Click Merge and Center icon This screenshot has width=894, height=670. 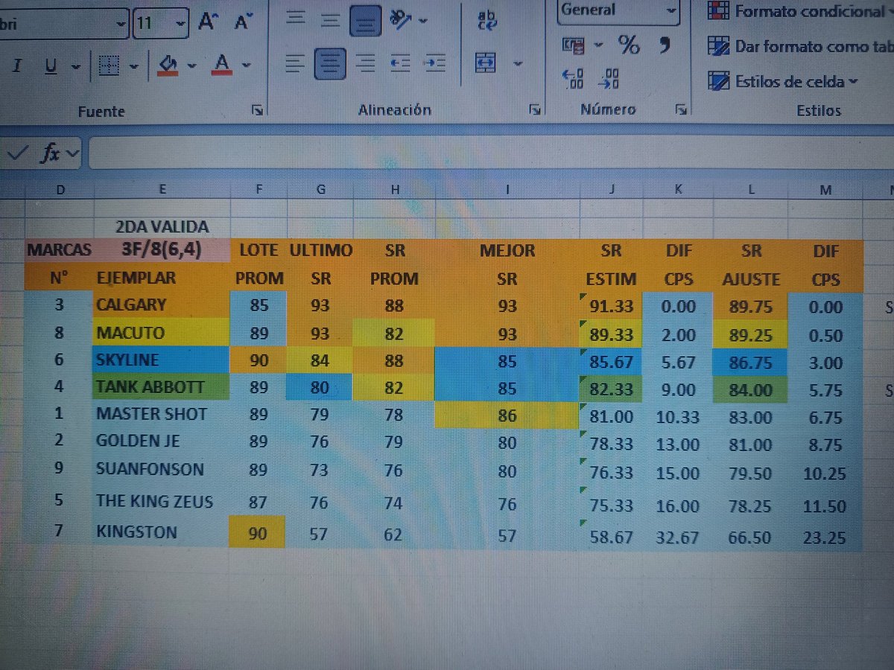click(x=487, y=63)
